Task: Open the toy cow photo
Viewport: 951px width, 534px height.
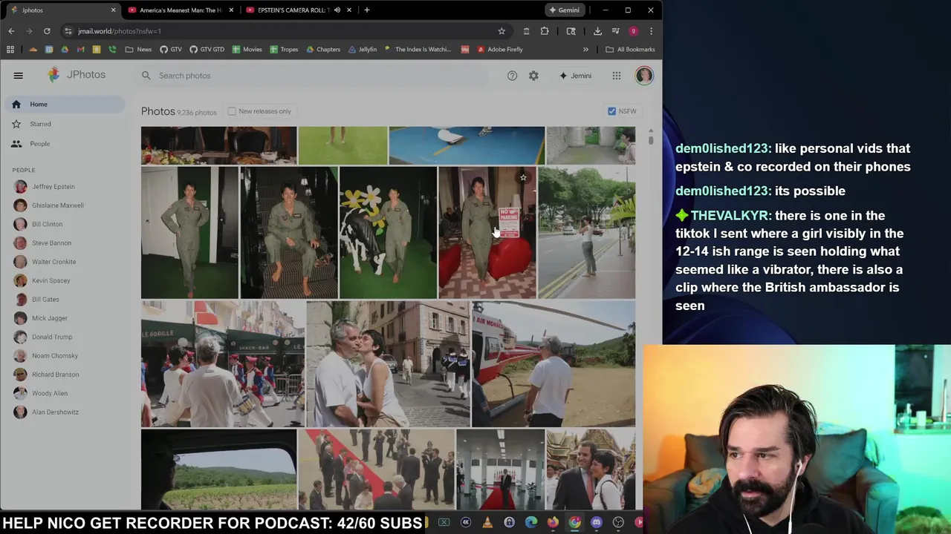Action: point(388,232)
